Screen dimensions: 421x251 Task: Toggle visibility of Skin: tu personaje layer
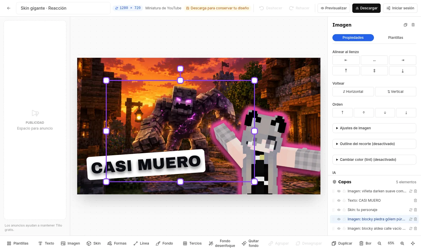pos(339,210)
